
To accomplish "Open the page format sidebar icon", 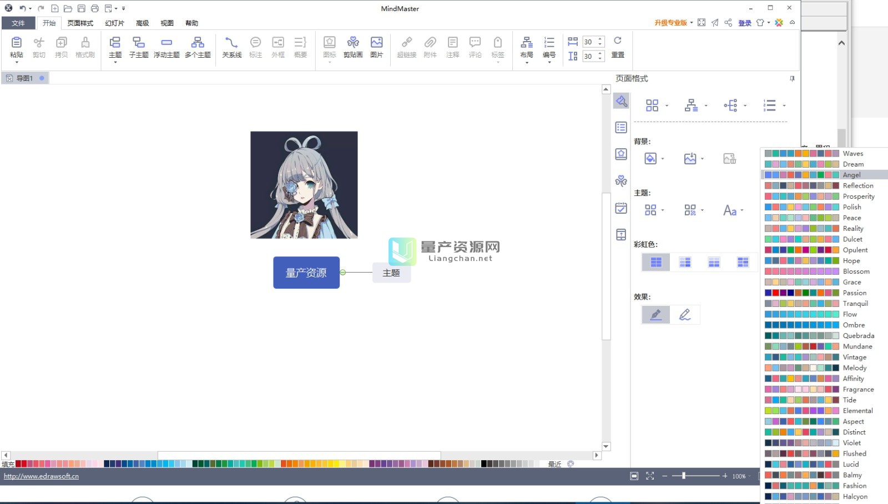I will [621, 101].
